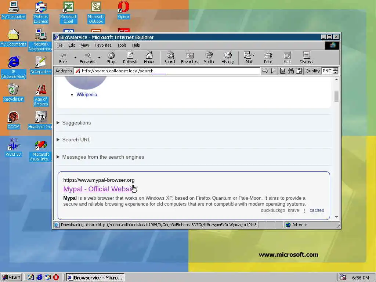Click the Quality stepper arrows
The width and height of the screenshot is (376, 282).
coord(336,71)
